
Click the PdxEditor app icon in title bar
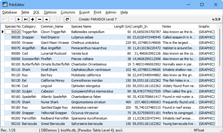pos(5,5)
